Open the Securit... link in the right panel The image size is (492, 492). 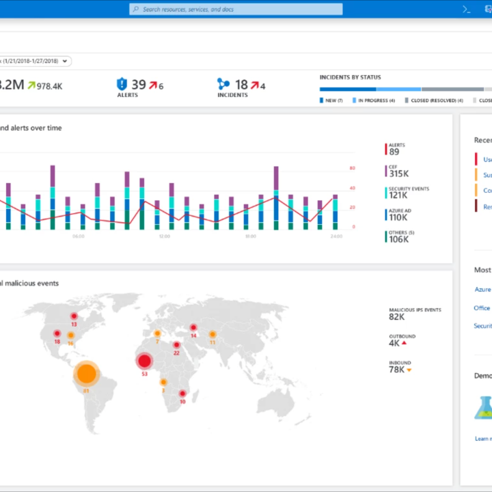click(x=483, y=326)
